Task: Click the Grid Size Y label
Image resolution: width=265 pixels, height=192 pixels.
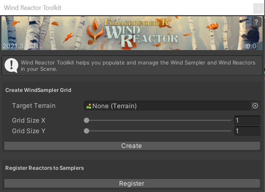Action: point(29,131)
